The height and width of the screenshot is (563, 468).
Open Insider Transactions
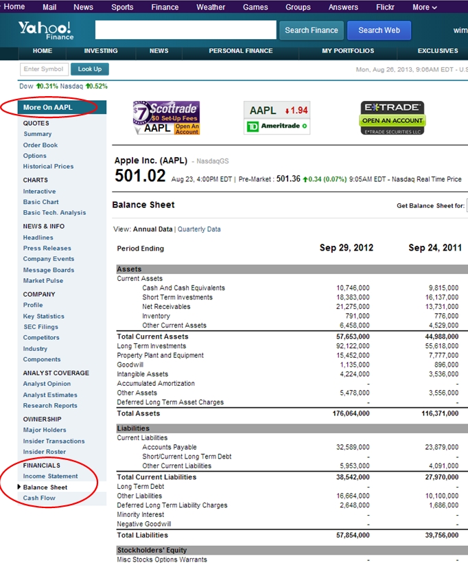pos(54,441)
